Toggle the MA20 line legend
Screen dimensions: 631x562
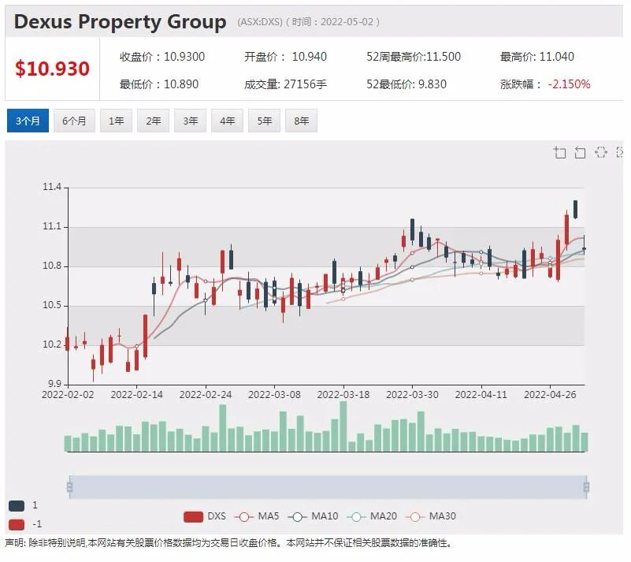[x=372, y=516]
